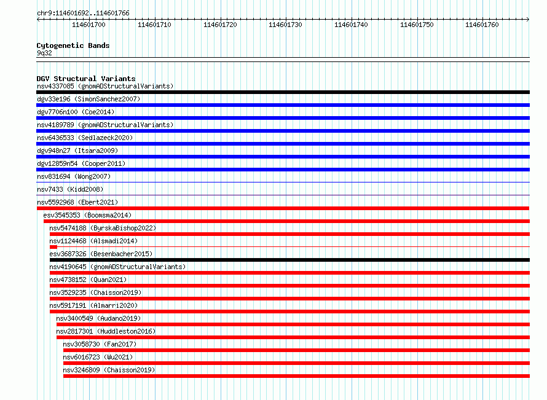This screenshot has height=400, width=547.
Task: Click the red bar under nsv6016723
Action: click(296, 363)
